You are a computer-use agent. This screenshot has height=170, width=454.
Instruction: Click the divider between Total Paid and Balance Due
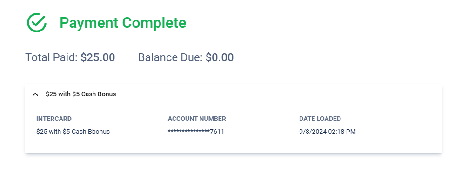127,57
